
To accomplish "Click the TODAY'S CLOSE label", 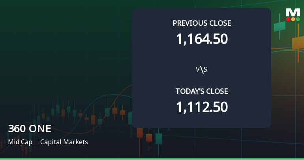I will pyautogui.click(x=202, y=91).
